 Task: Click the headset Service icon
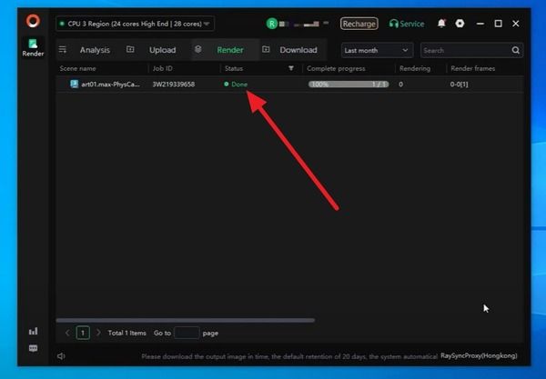[393, 24]
